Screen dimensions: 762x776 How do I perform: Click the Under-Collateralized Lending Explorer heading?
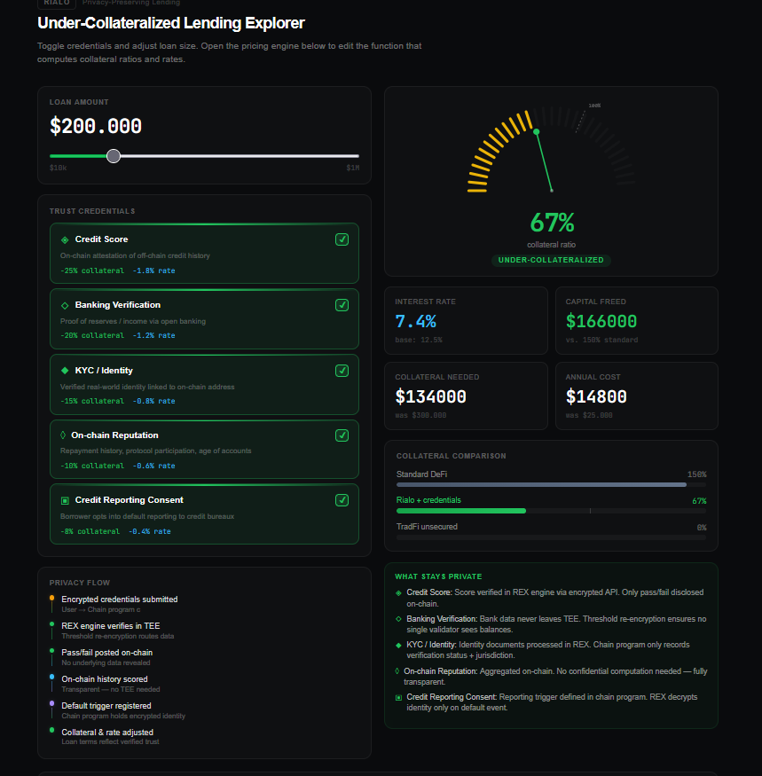point(171,23)
